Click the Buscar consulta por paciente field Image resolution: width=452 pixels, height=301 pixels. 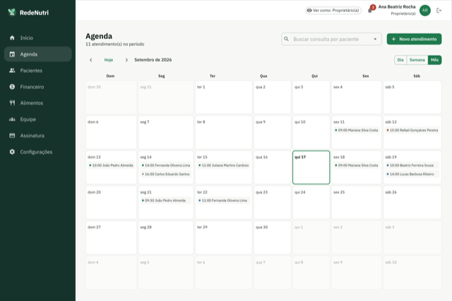click(x=331, y=39)
